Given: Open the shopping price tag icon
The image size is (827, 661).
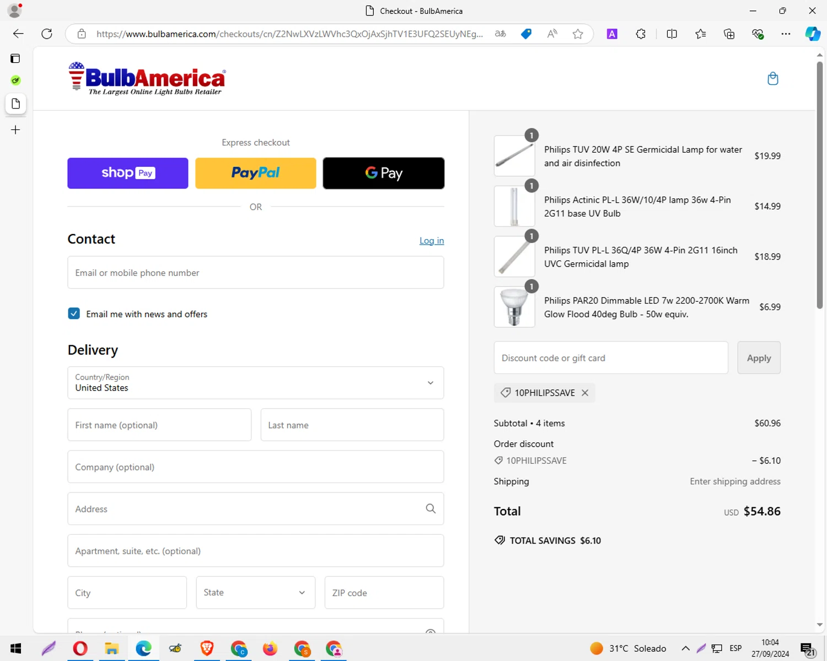Looking at the screenshot, I should tap(527, 34).
